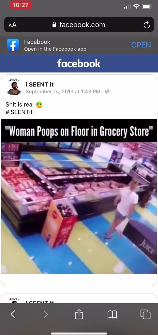This screenshot has width=158, height=335.
Task: Tap the #iSEENTit hashtag
Action: (x=19, y=112)
